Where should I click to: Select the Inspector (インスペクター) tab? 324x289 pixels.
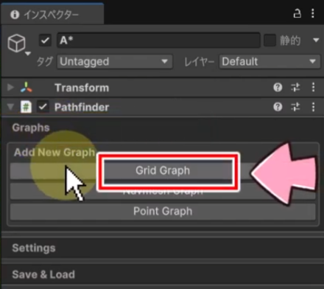(52, 14)
